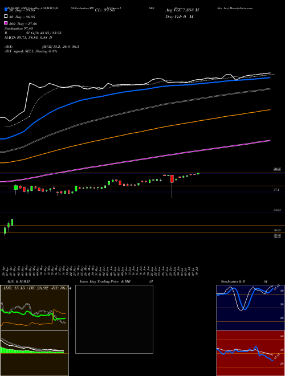Click the last green candlestick on the chart
This screenshot has height=376, width=285.
click(198, 173)
